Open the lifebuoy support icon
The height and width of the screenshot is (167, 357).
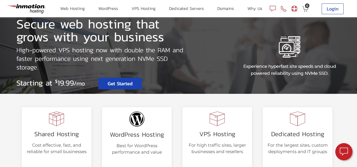[x=294, y=9]
